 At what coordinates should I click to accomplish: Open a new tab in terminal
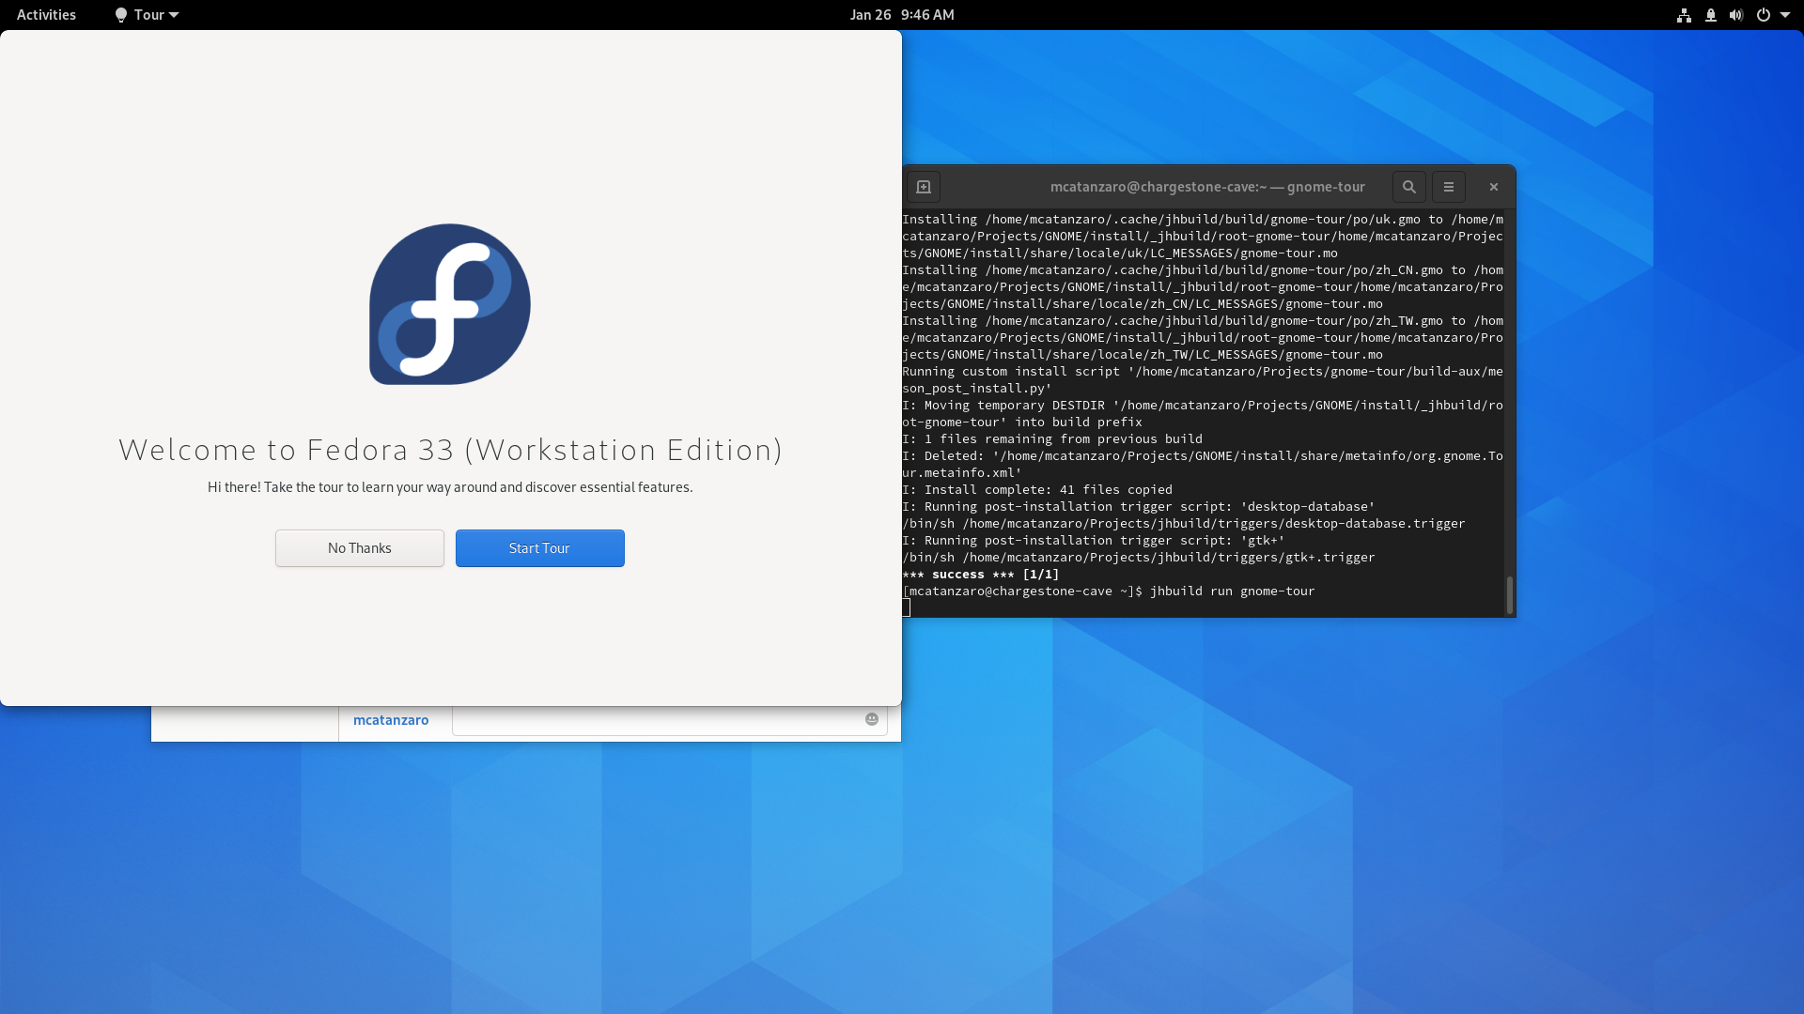click(x=924, y=187)
